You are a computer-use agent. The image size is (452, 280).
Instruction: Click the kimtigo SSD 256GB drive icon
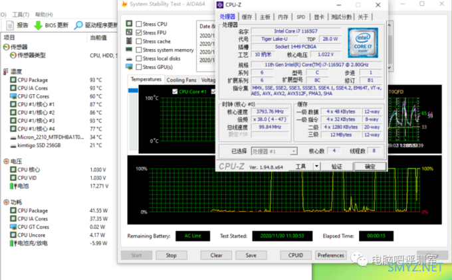click(13, 146)
